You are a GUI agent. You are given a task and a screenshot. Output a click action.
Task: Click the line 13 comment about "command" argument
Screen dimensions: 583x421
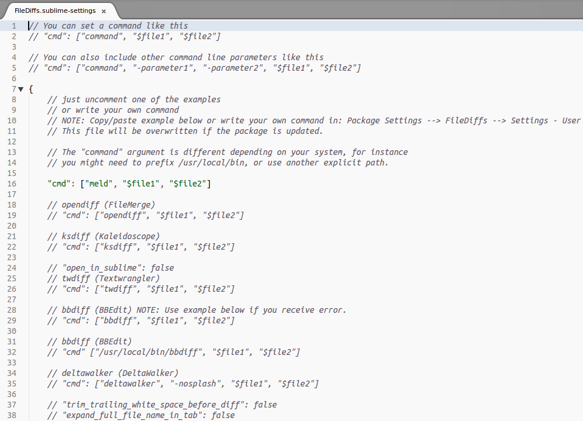[x=227, y=152]
